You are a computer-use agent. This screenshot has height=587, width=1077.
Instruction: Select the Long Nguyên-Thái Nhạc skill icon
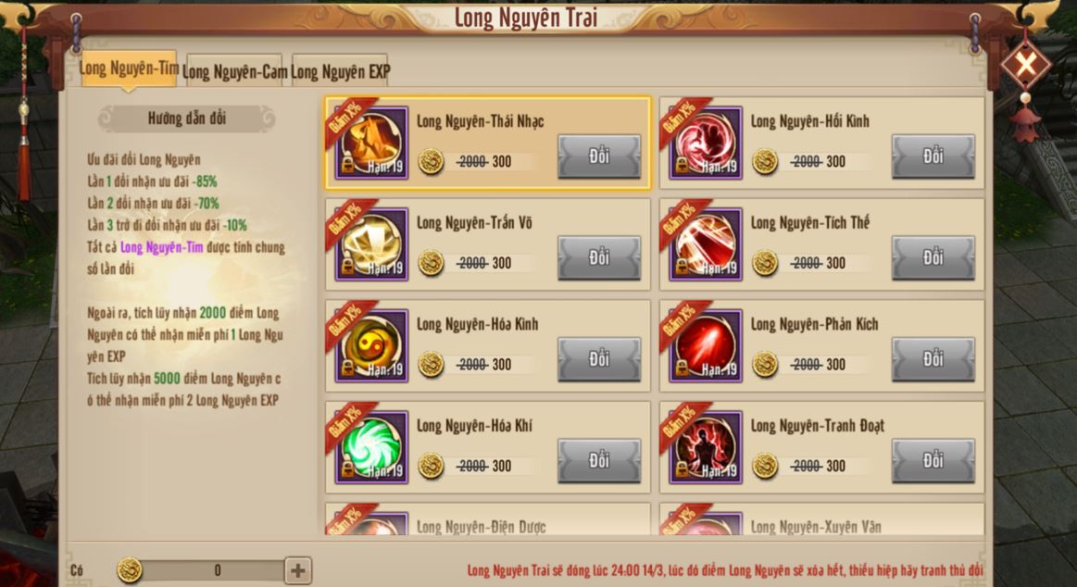371,143
